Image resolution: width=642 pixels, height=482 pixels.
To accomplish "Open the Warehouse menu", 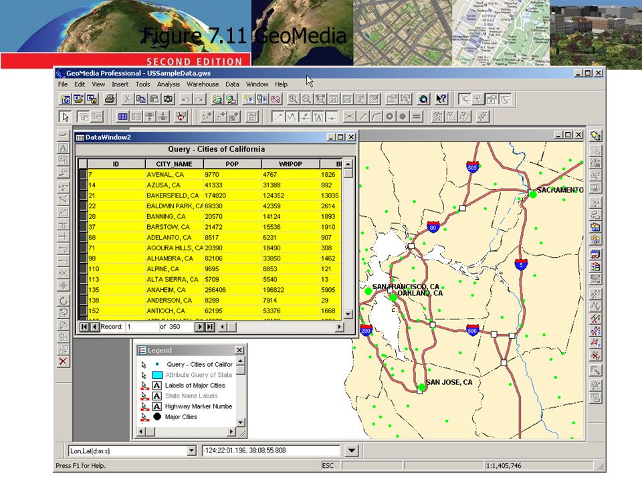I will (x=203, y=84).
